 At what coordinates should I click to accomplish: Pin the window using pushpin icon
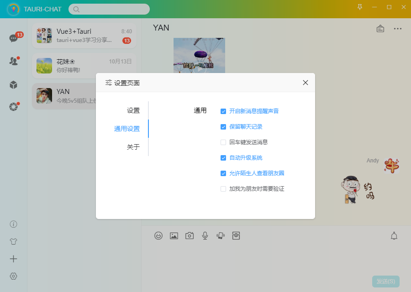pyautogui.click(x=360, y=7)
